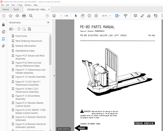Select the arrow selection tool
Image resolution: width=163 pixels, height=131 pixels.
(76, 16)
